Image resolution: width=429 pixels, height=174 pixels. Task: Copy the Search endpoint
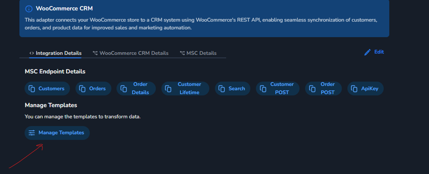pos(233,89)
